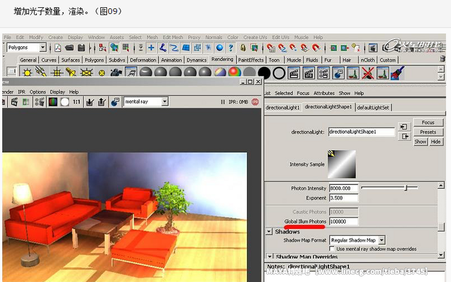The height and width of the screenshot is (282, 451).
Task: Click the Redo Previous Render clapperboard icon
Action: tap(14, 102)
